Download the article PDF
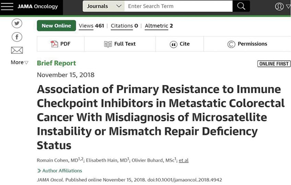Viewport: 291px width, 185px height. point(61,44)
